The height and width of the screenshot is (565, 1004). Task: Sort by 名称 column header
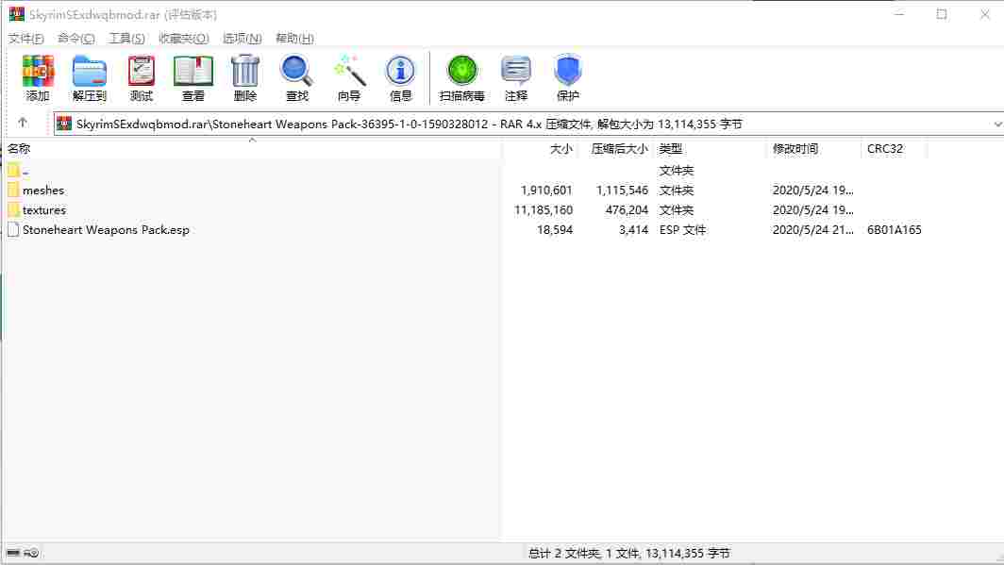pyautogui.click(x=19, y=148)
